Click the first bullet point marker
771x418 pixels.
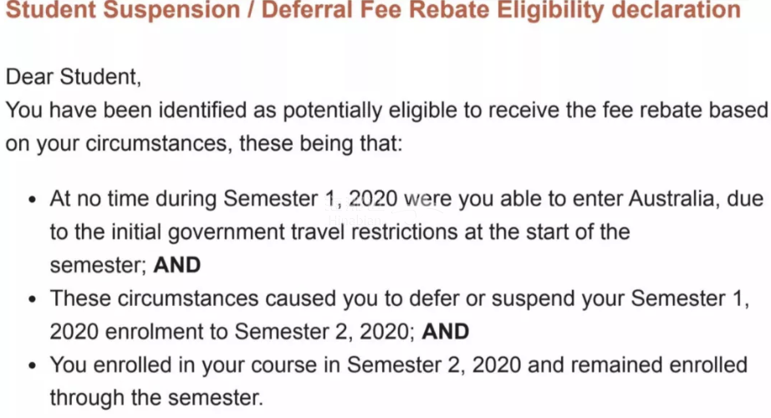click(x=33, y=201)
